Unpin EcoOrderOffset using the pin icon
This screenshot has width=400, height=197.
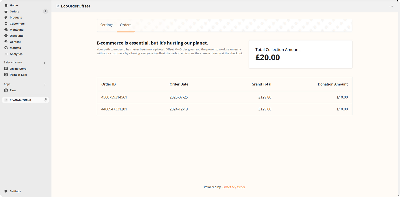pyautogui.click(x=46, y=100)
